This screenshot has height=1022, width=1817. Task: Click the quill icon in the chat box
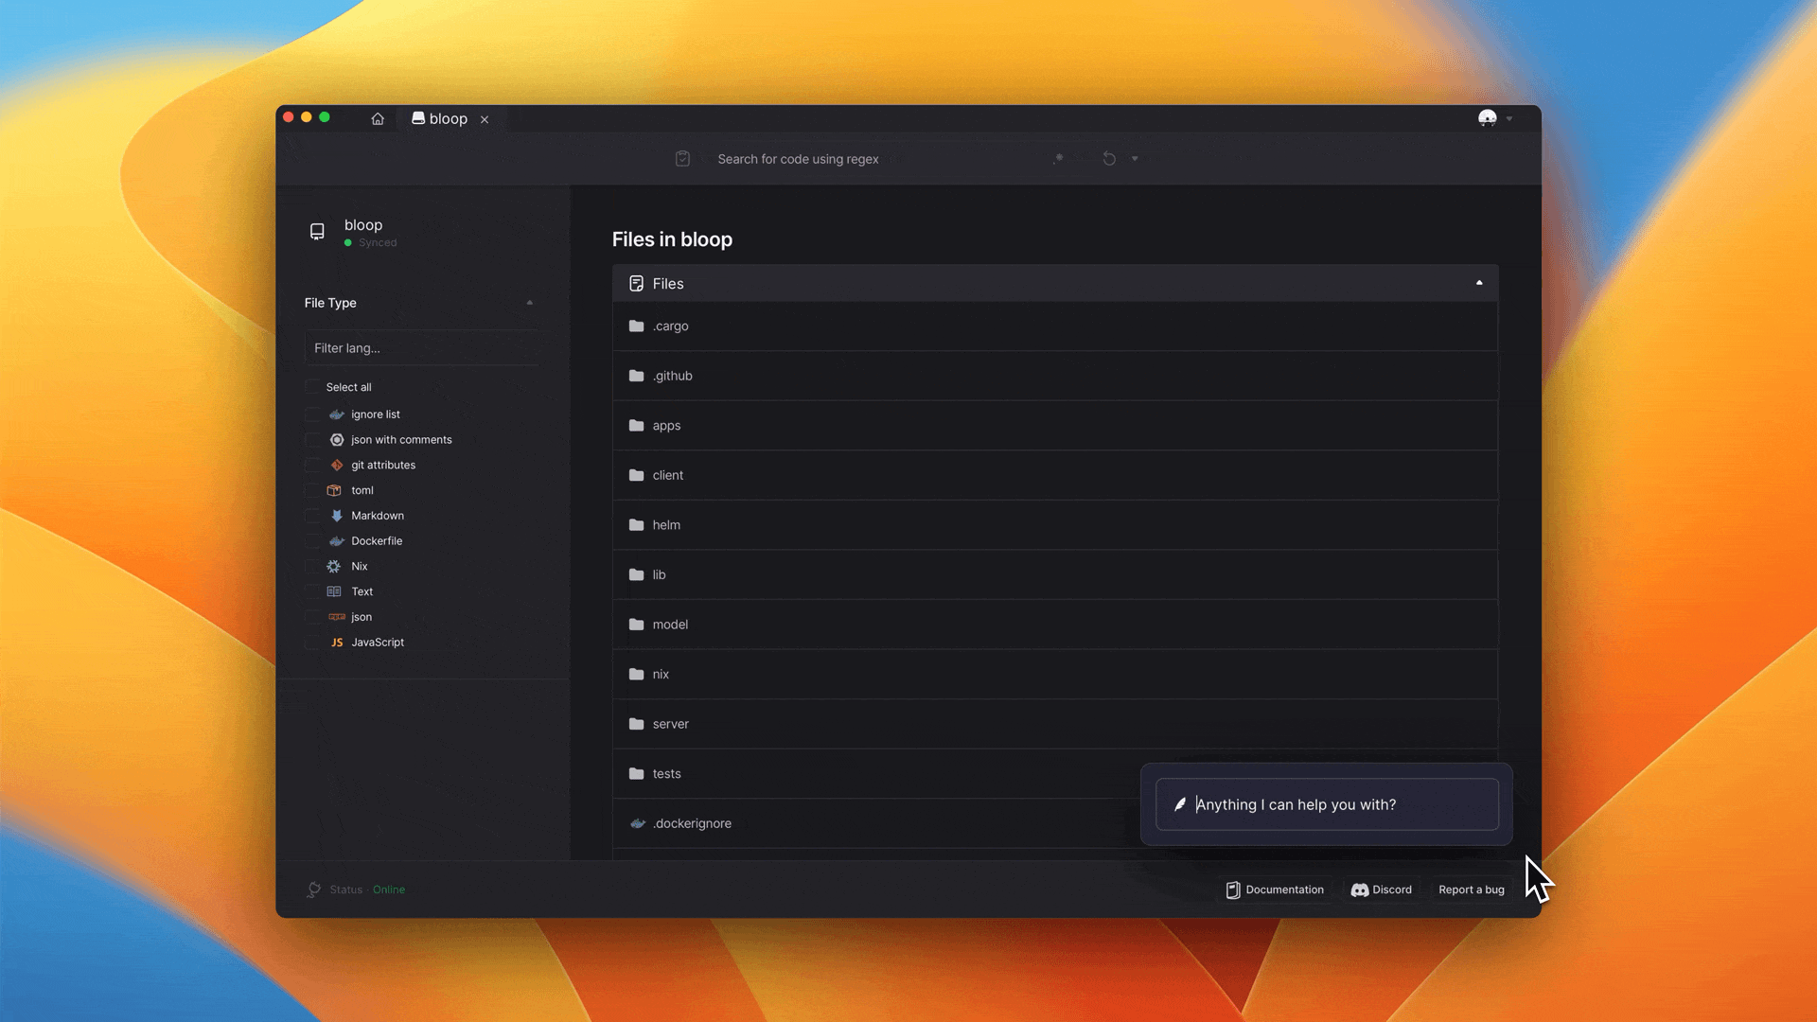[1180, 804]
